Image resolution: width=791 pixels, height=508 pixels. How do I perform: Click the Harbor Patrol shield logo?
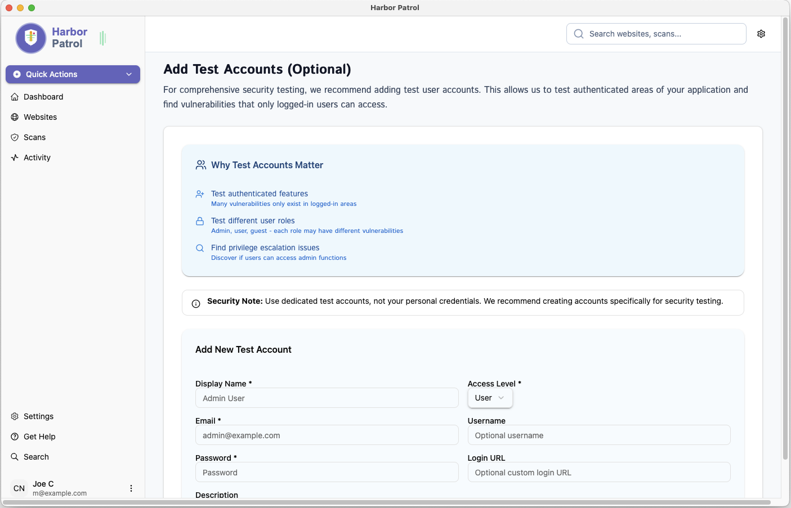click(30, 38)
